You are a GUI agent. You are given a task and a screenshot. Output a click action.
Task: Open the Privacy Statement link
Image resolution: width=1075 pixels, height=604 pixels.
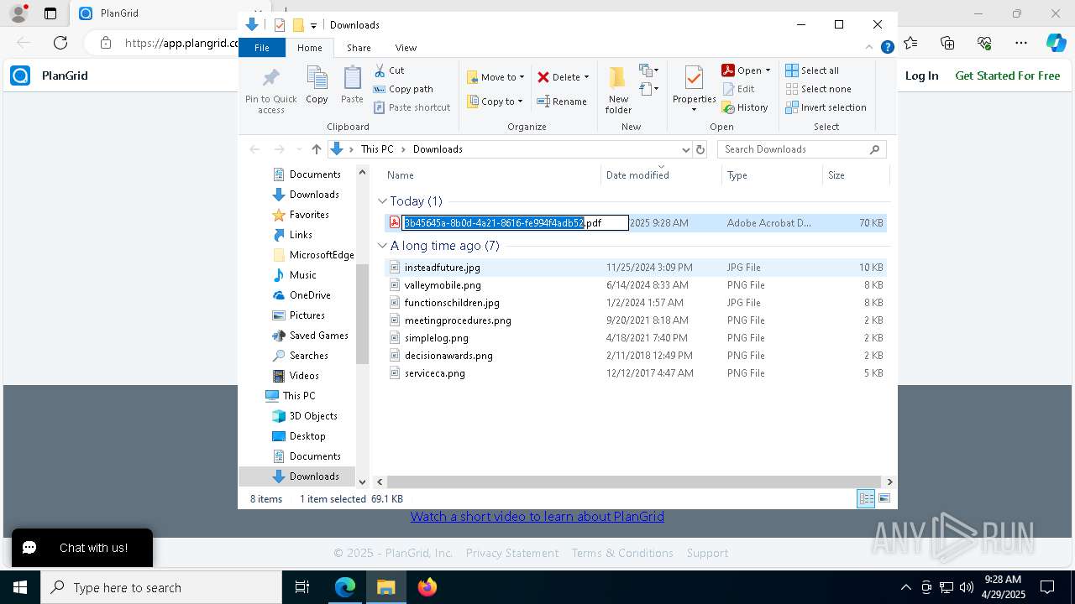[512, 553]
